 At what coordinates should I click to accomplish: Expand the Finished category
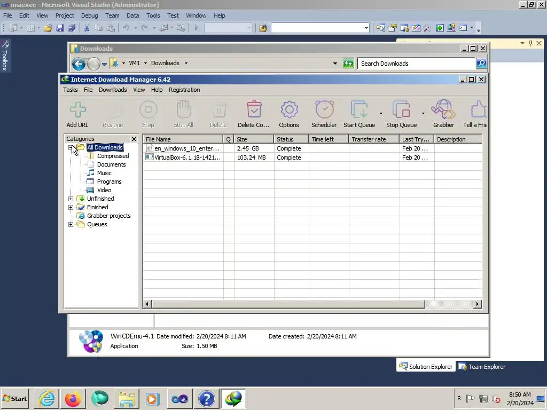click(71, 207)
